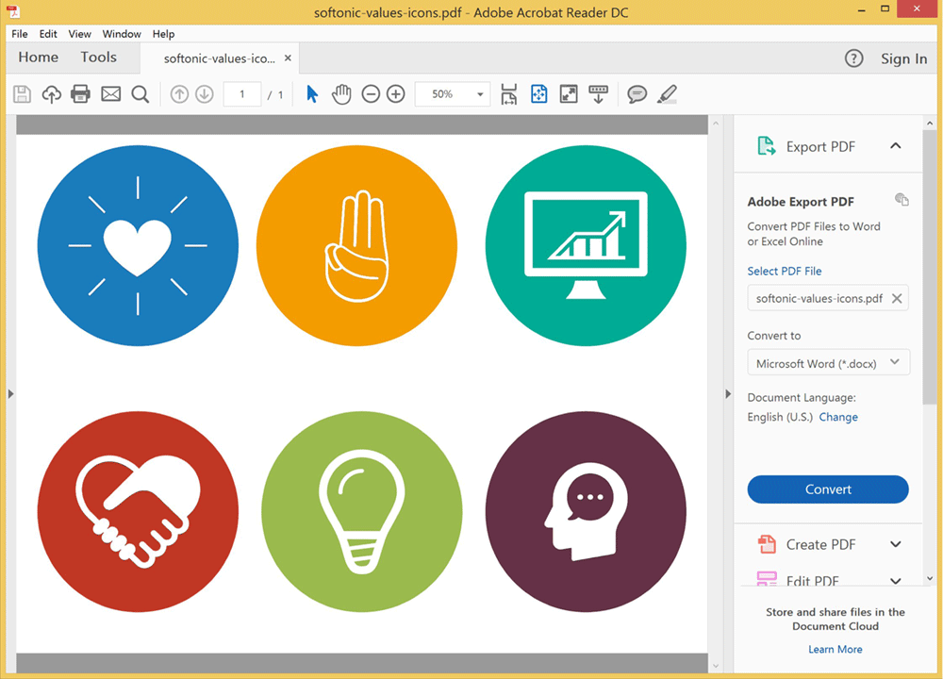Toggle full screen read mode
Viewport: 943px width, 679px height.
pos(569,94)
